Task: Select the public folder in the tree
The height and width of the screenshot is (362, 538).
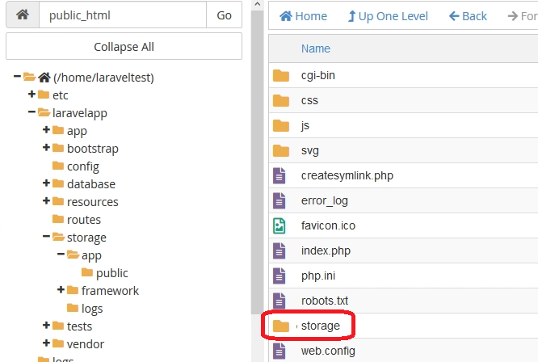Action: (111, 273)
